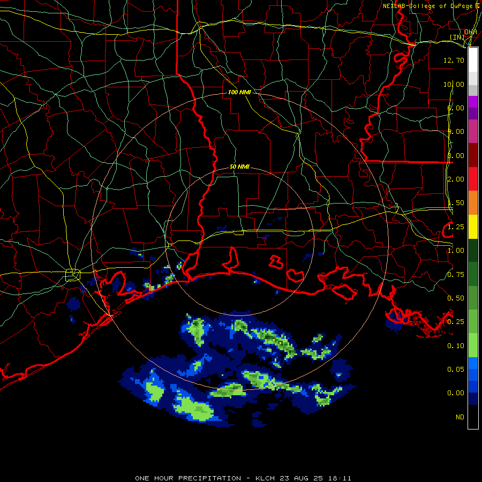Choose the orange swatch next to 1.50
Screen dimensions: 482x482
click(473, 203)
